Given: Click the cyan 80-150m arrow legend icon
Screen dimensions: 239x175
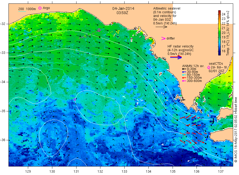Looking at the screenshot, I should coord(184,75).
